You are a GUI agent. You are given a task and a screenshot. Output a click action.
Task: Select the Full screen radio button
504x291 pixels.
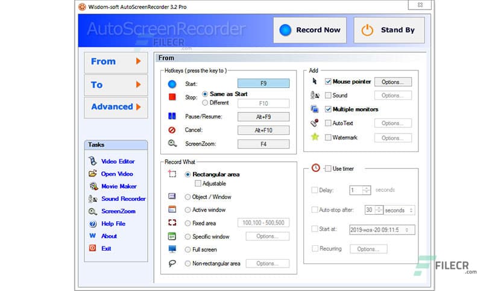[187, 250]
